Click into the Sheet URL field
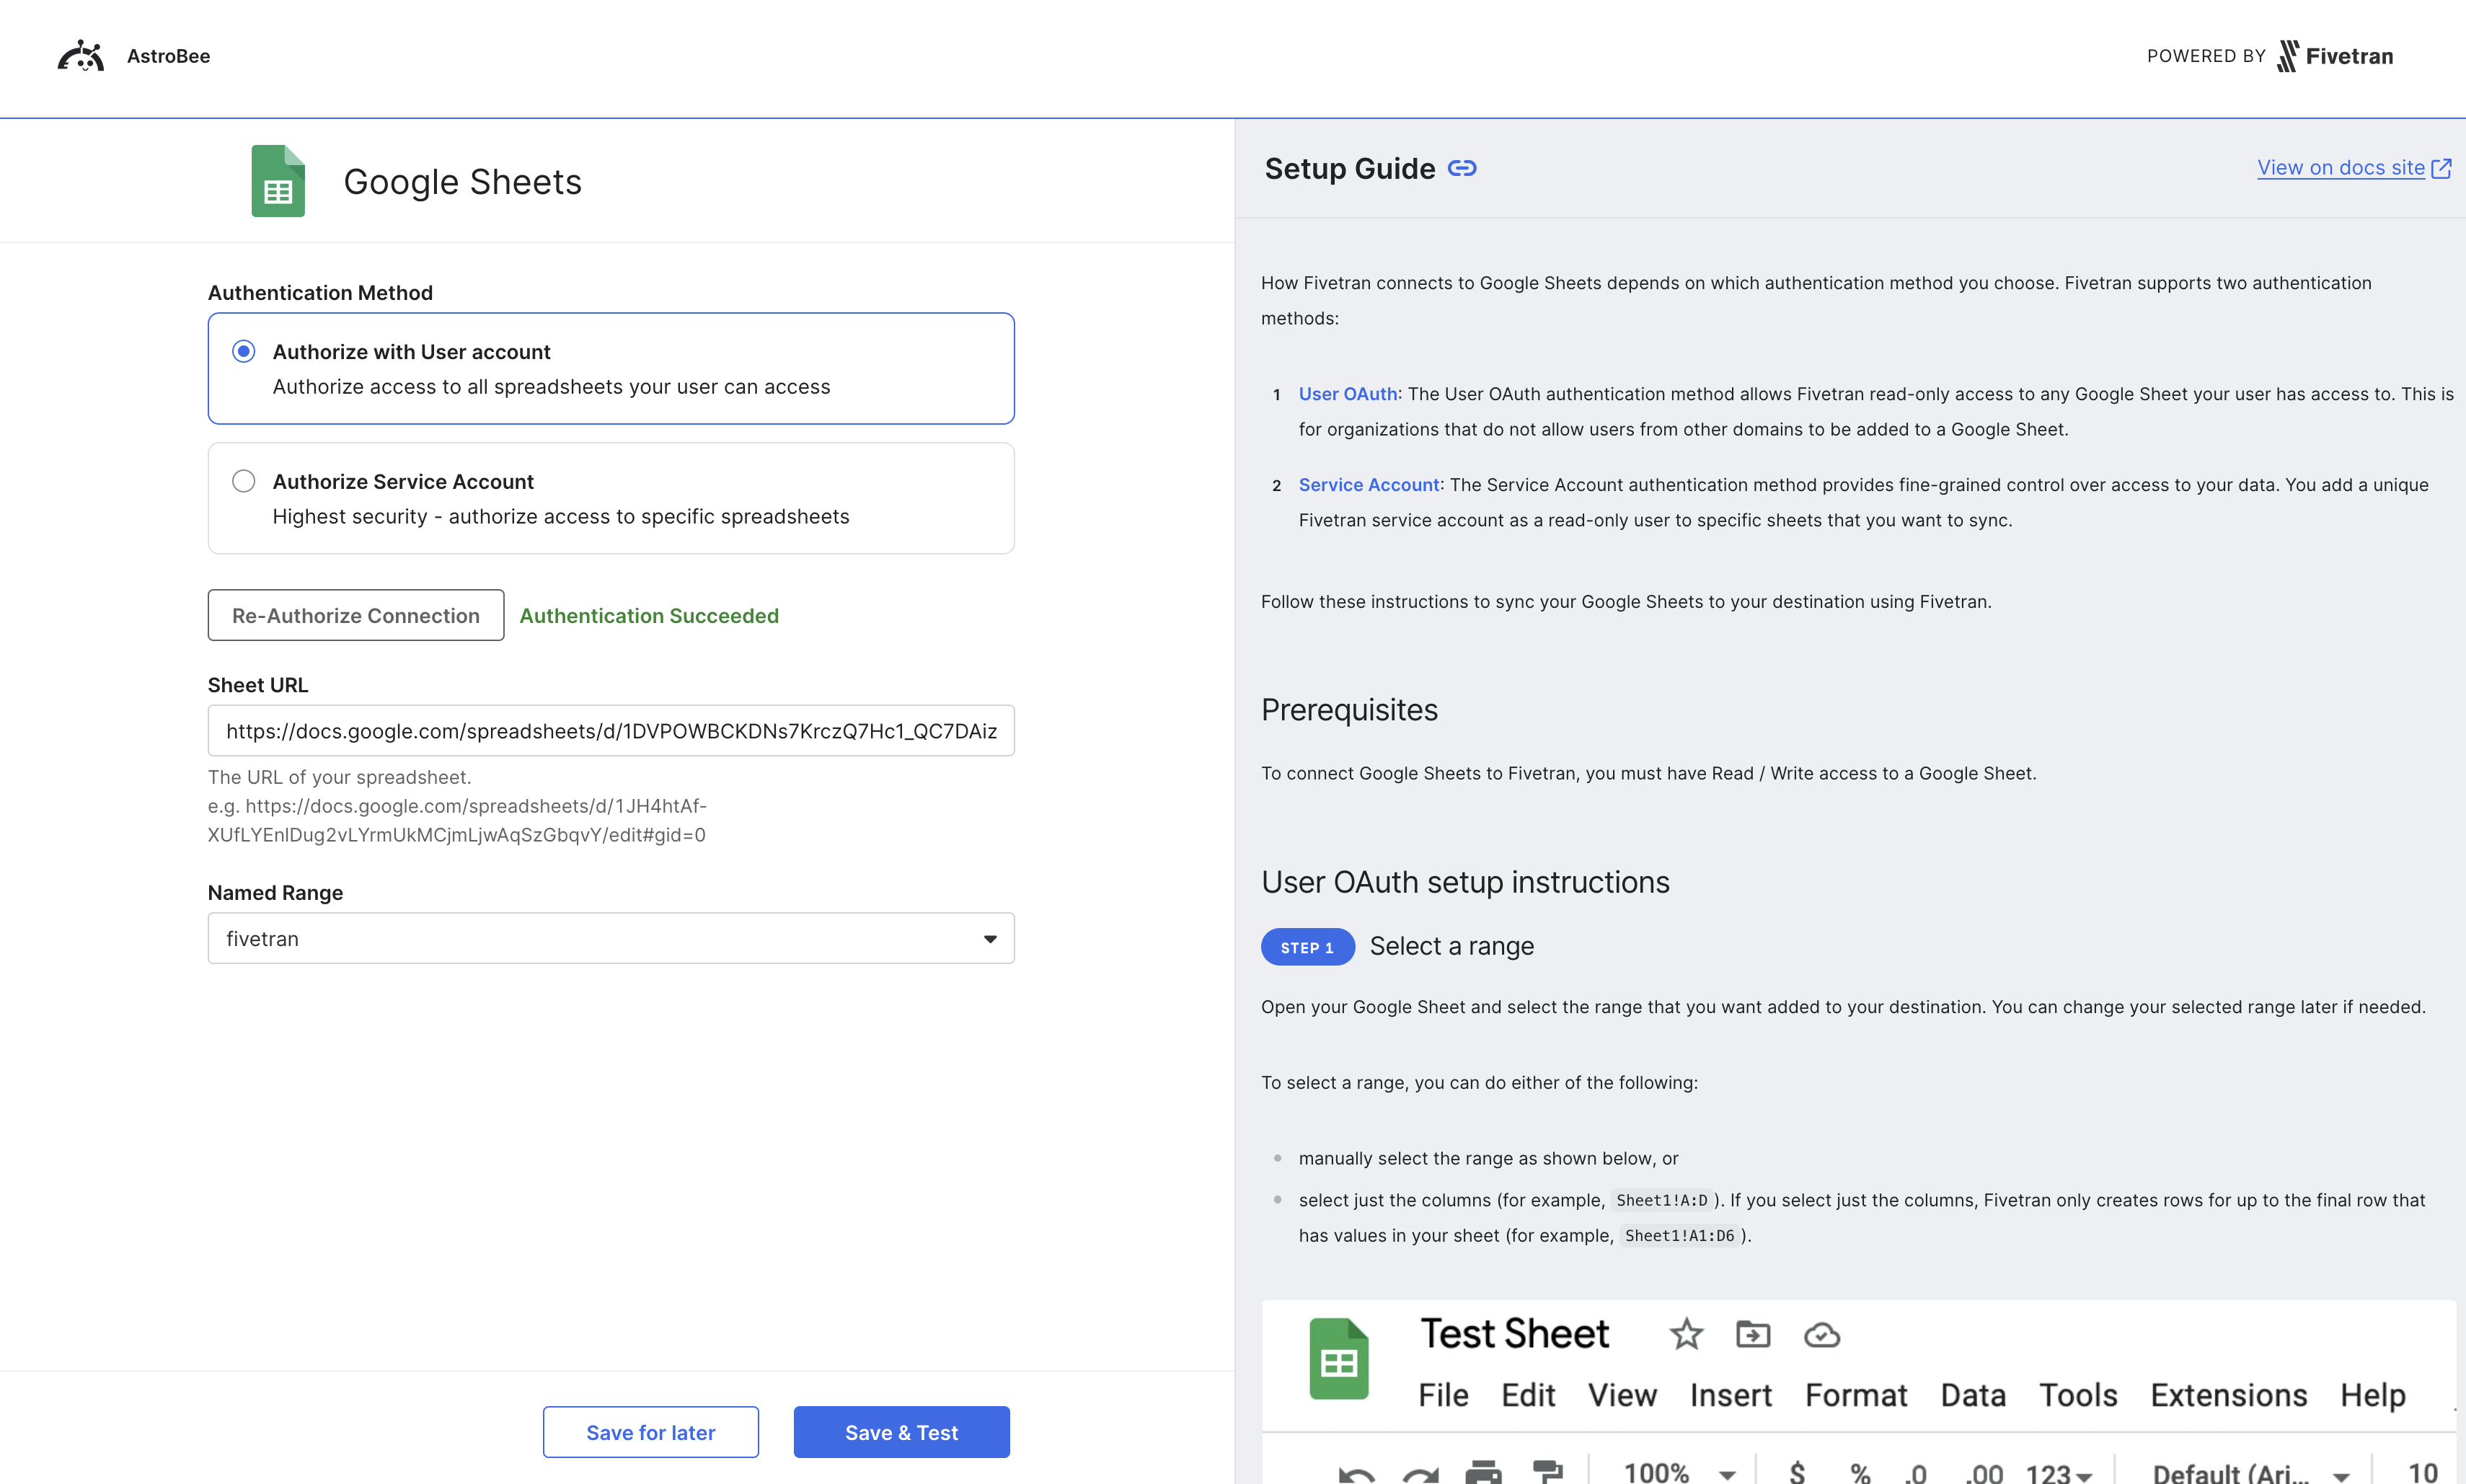Viewport: 2466px width, 1484px height. click(610, 731)
